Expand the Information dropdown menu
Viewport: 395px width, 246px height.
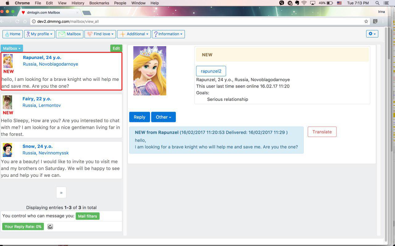pos(168,34)
